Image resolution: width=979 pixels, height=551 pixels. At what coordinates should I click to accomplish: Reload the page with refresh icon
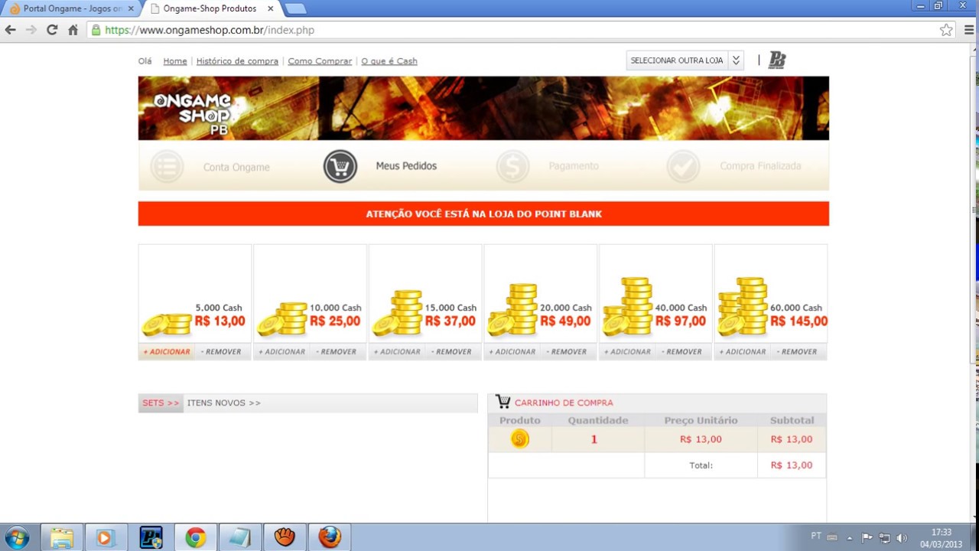click(52, 30)
